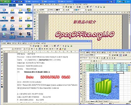This screenshot has width=131, height=105.
Task: Open the File menu in Writer window
Action: [x=3, y=43]
